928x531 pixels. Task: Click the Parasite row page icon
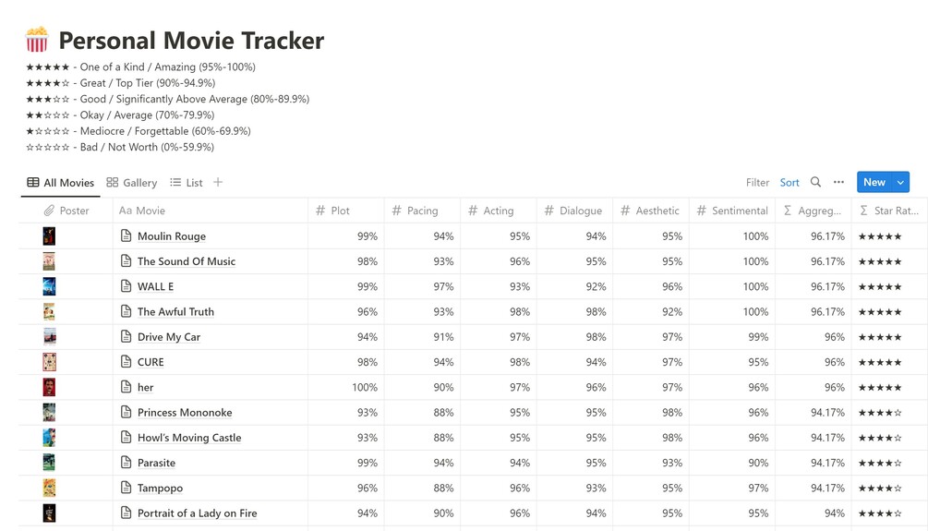click(x=127, y=463)
